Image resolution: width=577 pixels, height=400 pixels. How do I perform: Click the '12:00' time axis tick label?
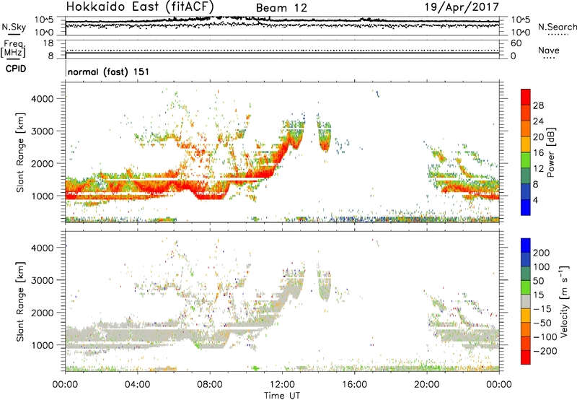(x=283, y=385)
